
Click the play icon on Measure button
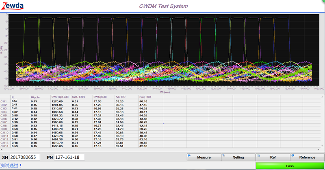[189, 155]
